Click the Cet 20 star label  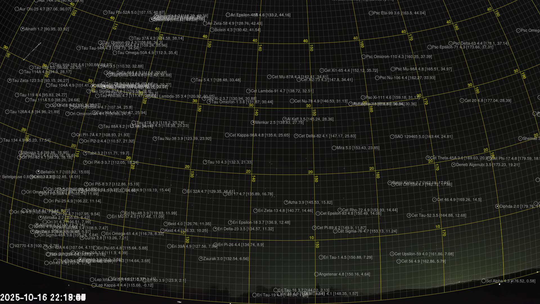(x=488, y=100)
